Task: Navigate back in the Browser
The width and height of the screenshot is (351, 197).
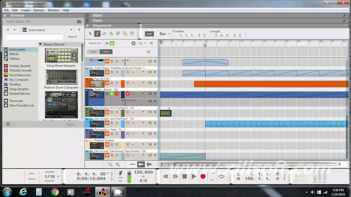Action: point(7,30)
